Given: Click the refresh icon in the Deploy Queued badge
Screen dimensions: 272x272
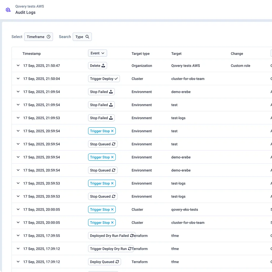Looking at the screenshot, I should (117, 262).
